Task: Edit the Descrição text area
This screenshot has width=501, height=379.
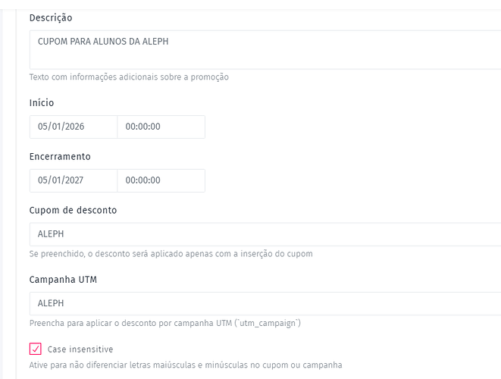Action: pyautogui.click(x=265, y=49)
